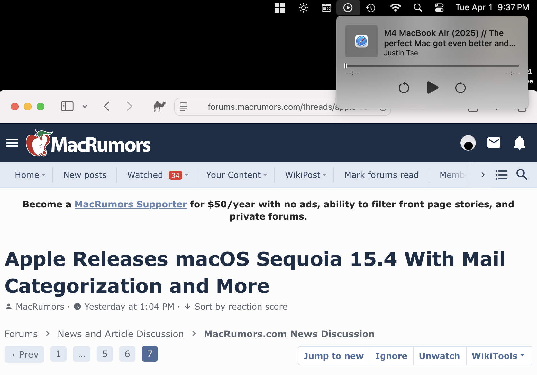The width and height of the screenshot is (537, 375).
Task: Open the WikiPost dropdown
Action: [306, 175]
